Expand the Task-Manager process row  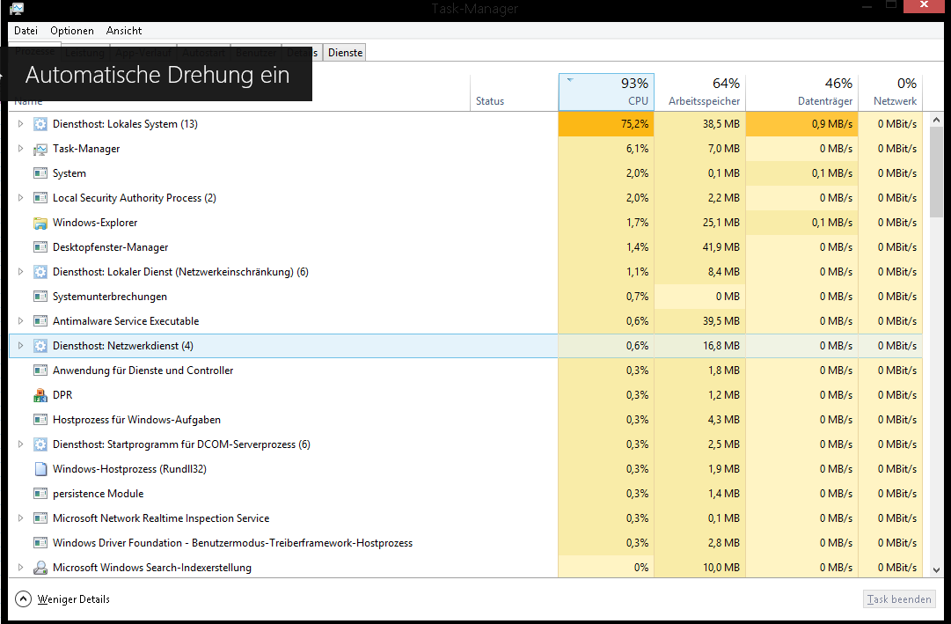[20, 149]
